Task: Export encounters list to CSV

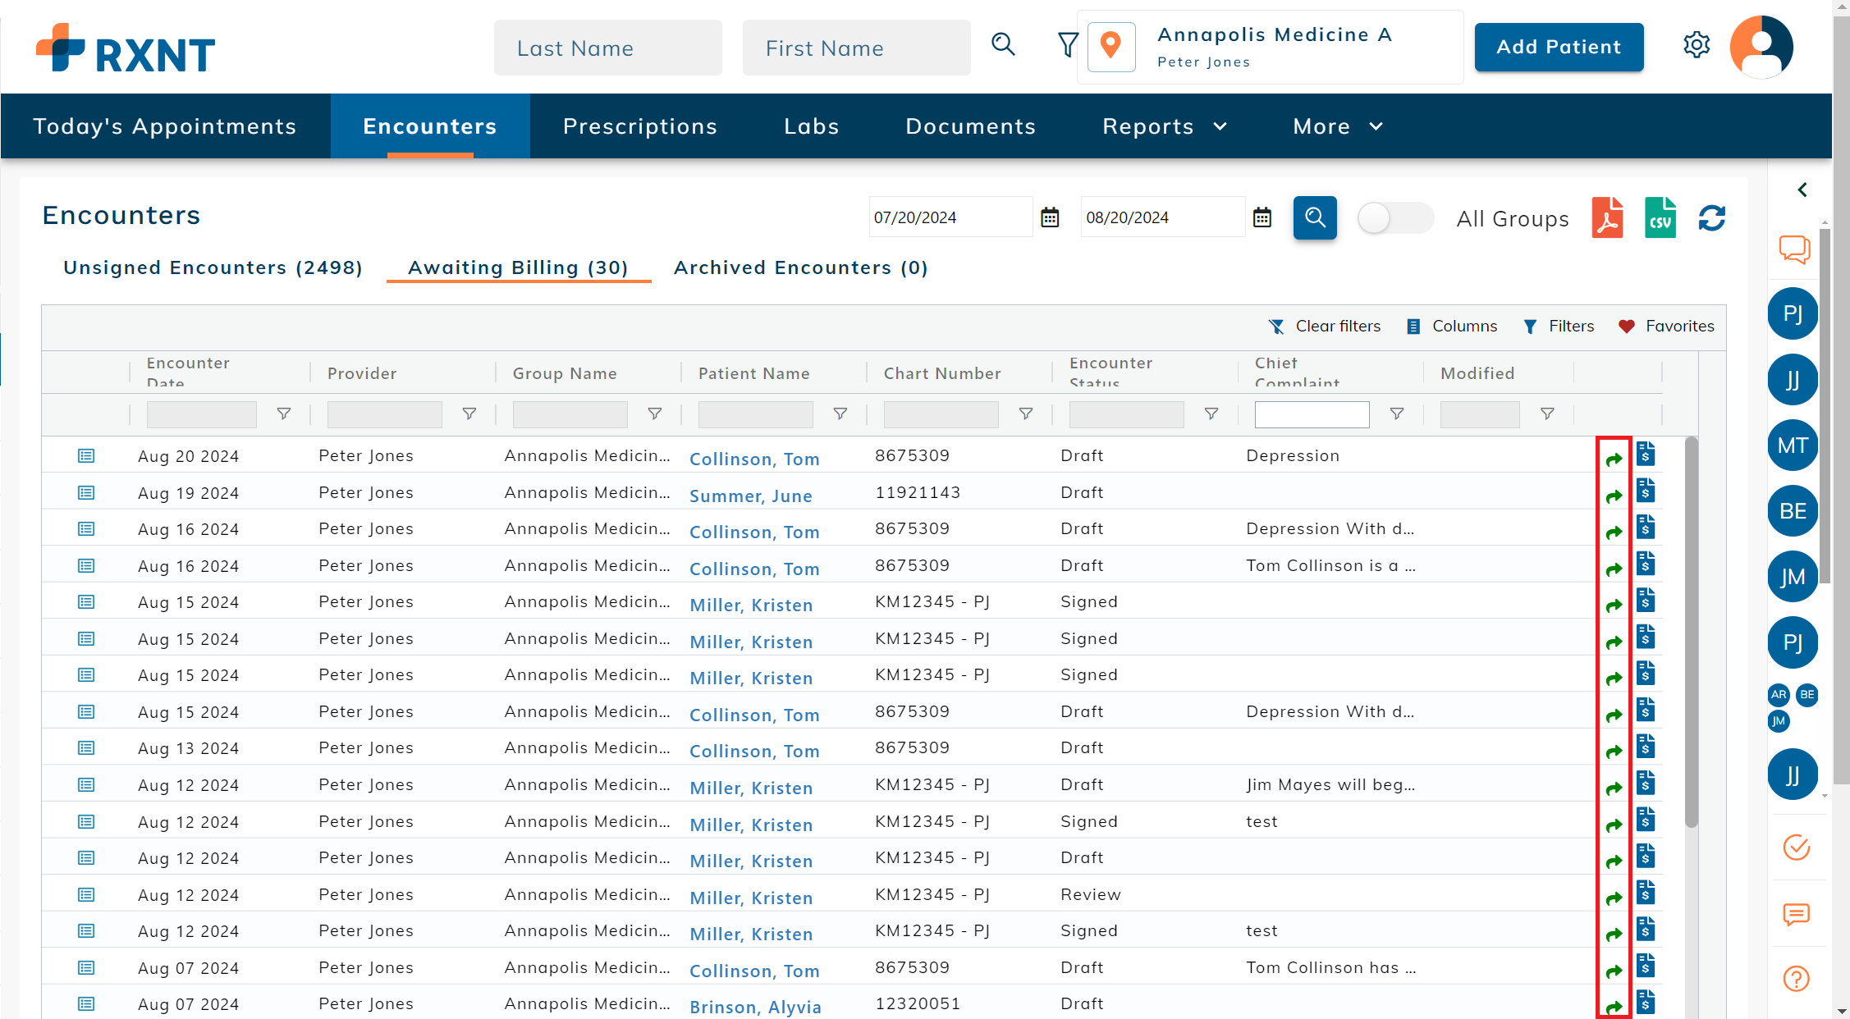Action: pos(1660,217)
